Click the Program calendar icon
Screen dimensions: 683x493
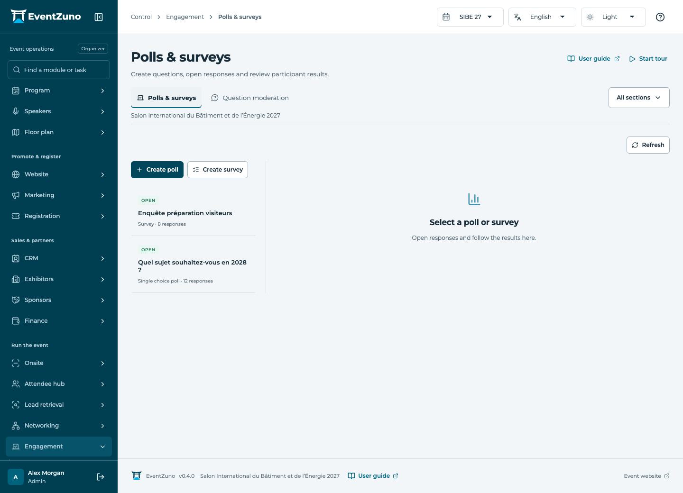pos(16,91)
